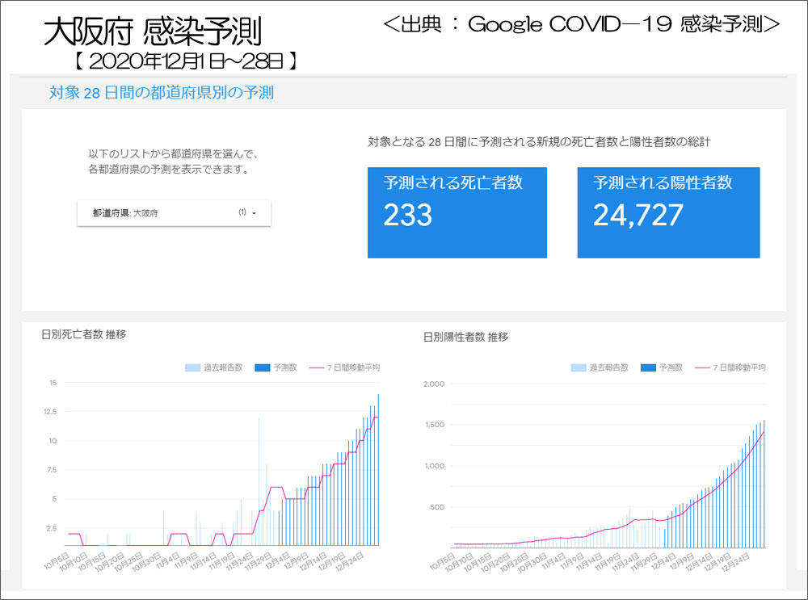Click the 大阪府 感染予測 page title
This screenshot has width=808, height=600.
pyautogui.click(x=153, y=32)
